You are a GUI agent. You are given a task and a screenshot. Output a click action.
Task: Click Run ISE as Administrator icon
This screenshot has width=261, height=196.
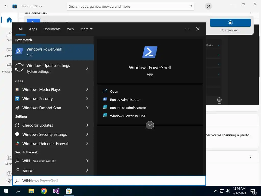[x=105, y=107]
